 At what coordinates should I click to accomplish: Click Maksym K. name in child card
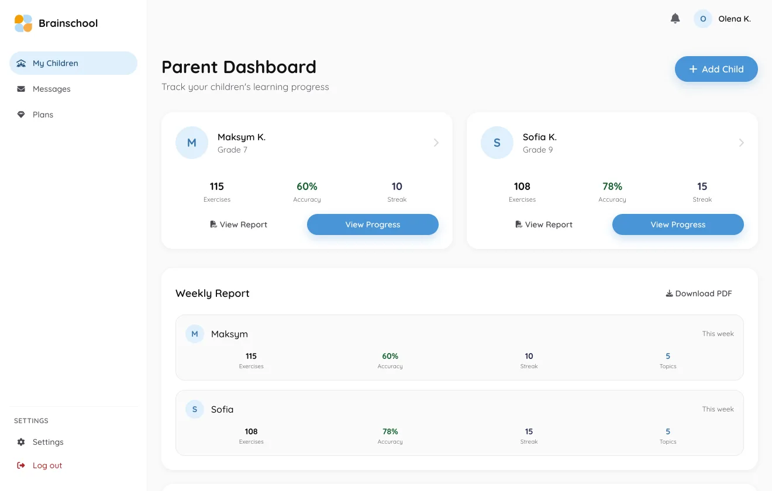tap(242, 137)
